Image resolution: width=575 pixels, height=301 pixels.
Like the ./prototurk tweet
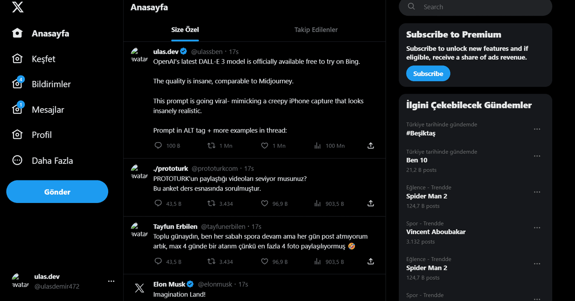[x=264, y=203]
